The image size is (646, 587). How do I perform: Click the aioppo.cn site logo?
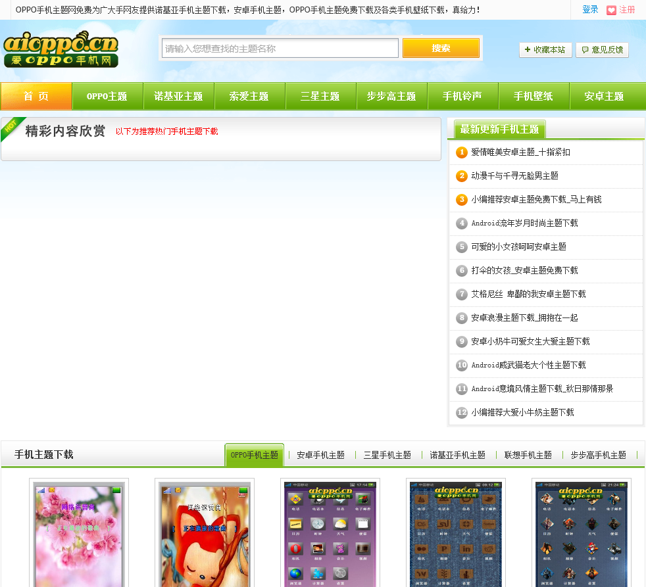(61, 49)
